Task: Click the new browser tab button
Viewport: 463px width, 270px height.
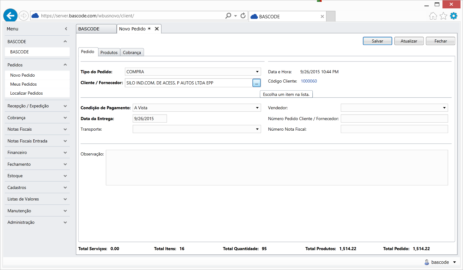Action: tap(331, 16)
